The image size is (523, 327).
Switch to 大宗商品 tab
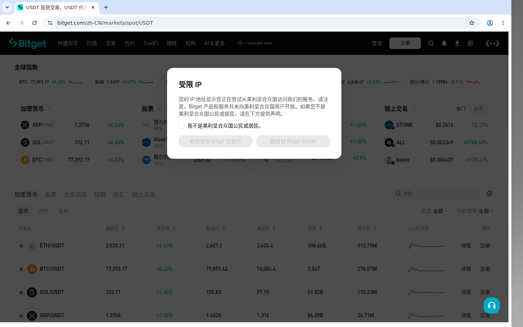click(x=76, y=194)
